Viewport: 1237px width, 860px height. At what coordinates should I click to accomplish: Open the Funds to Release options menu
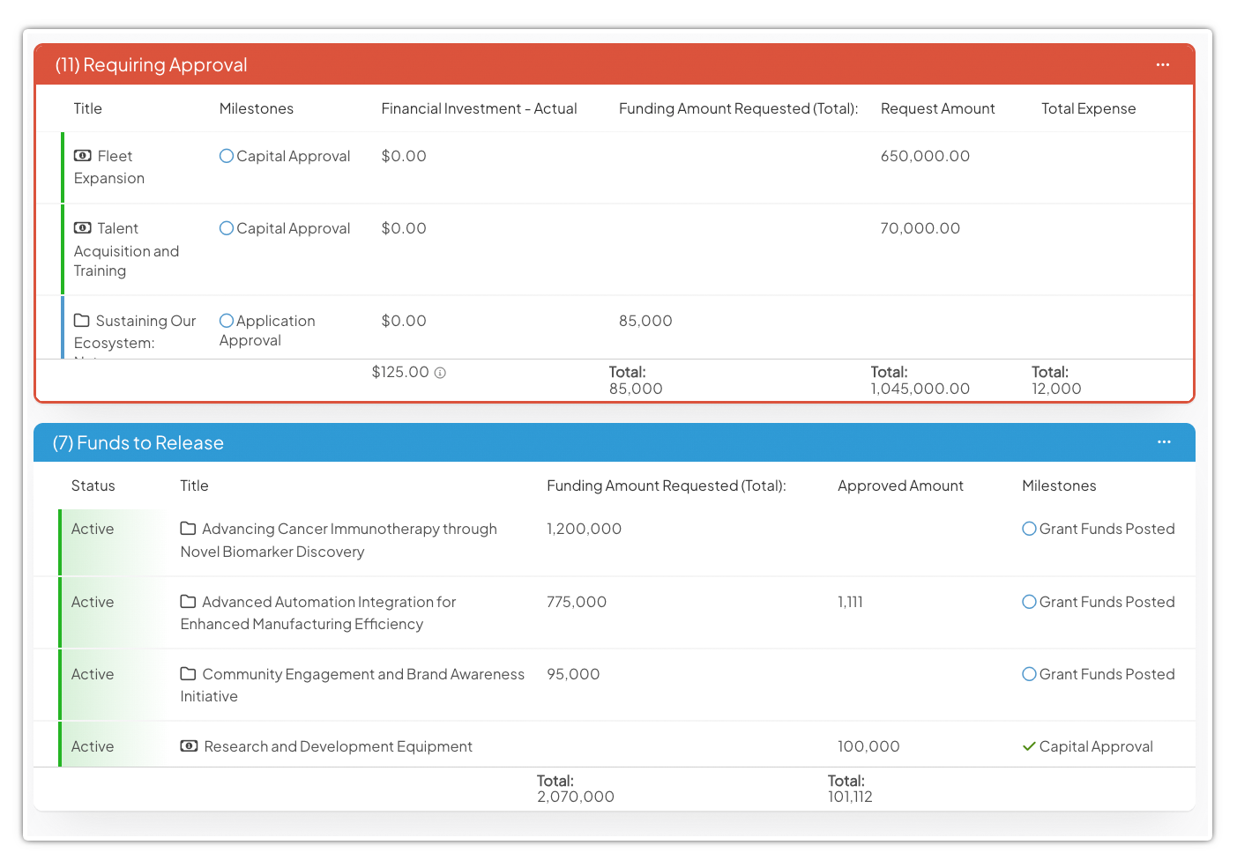(1164, 442)
